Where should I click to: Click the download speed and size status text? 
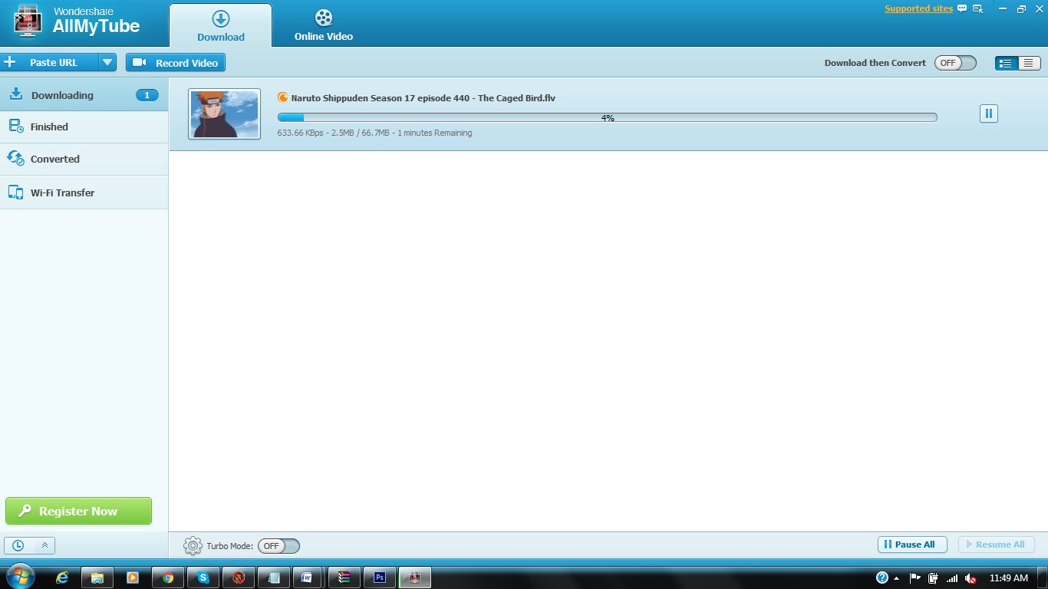click(374, 133)
